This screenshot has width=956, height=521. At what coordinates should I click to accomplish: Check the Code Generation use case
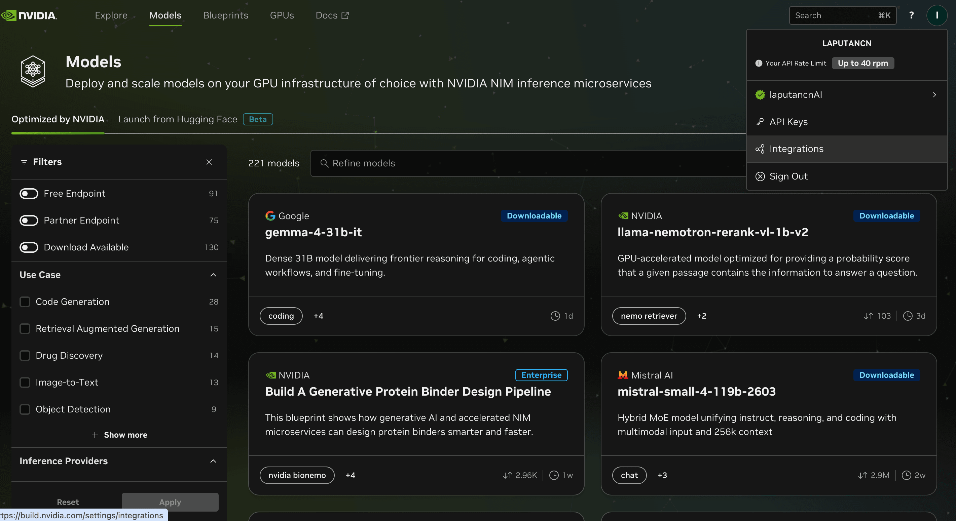tap(25, 302)
